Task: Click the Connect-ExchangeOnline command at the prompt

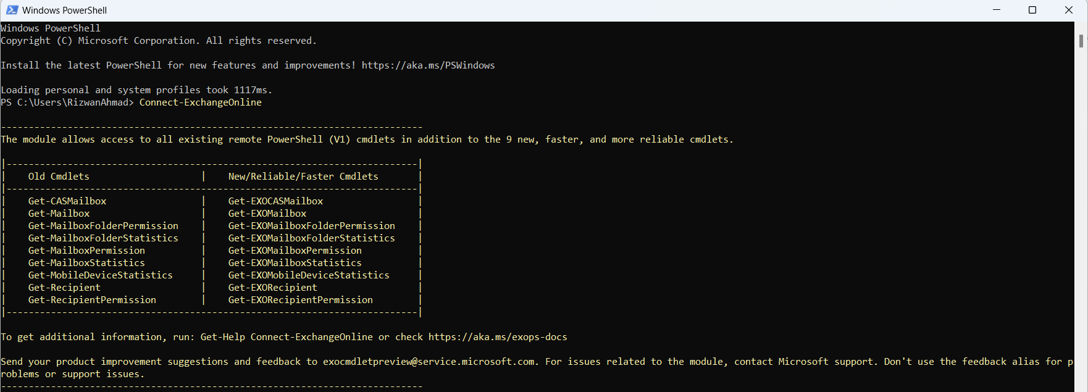Action: coord(201,102)
